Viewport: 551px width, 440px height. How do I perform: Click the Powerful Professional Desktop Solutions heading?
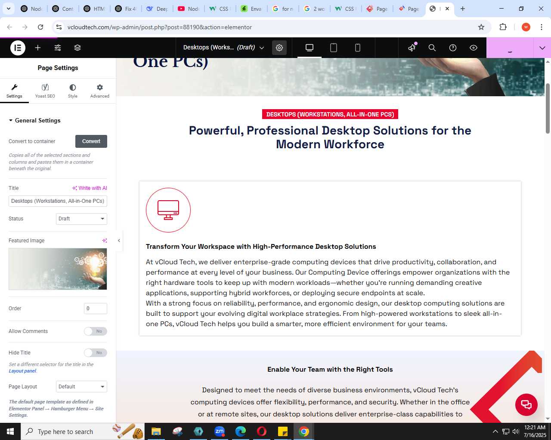point(330,137)
